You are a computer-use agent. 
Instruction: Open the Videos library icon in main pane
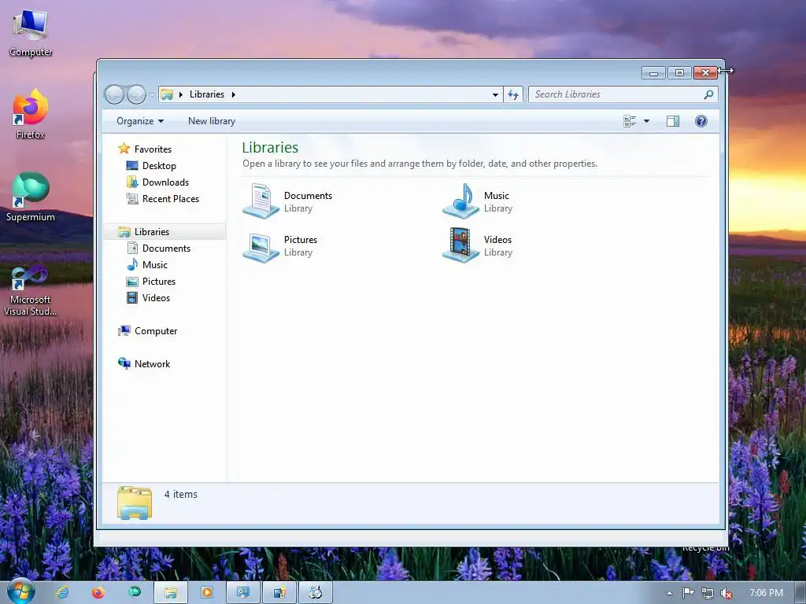click(461, 245)
